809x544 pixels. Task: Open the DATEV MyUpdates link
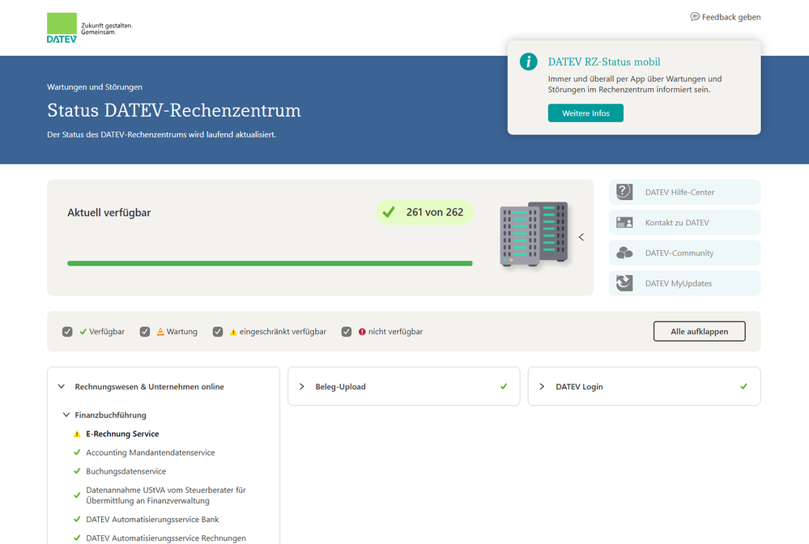point(684,283)
